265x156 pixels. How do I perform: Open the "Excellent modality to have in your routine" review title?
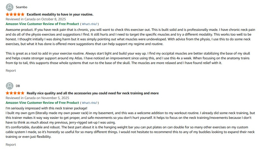click(x=60, y=14)
